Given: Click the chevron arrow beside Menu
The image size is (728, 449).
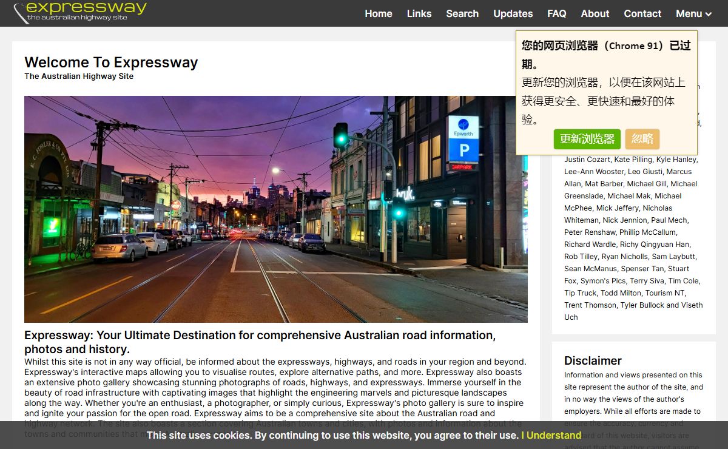Looking at the screenshot, I should 708,14.
